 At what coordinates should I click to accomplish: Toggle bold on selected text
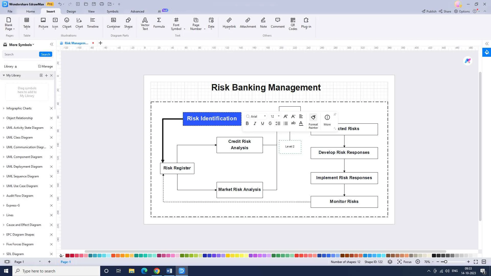point(247,123)
